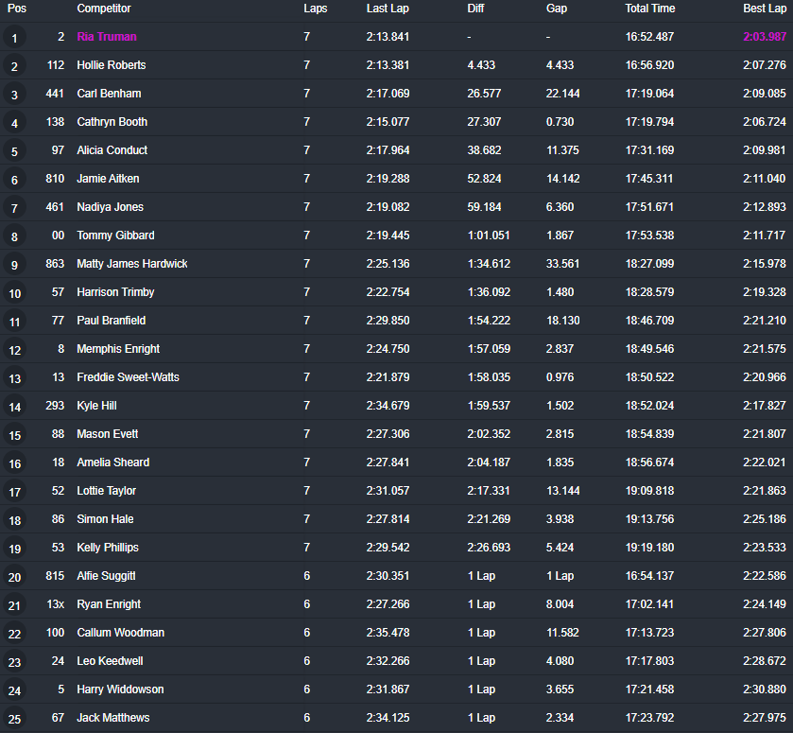793x733 pixels.
Task: Click the position 9 circle badge
Action: [x=14, y=265]
